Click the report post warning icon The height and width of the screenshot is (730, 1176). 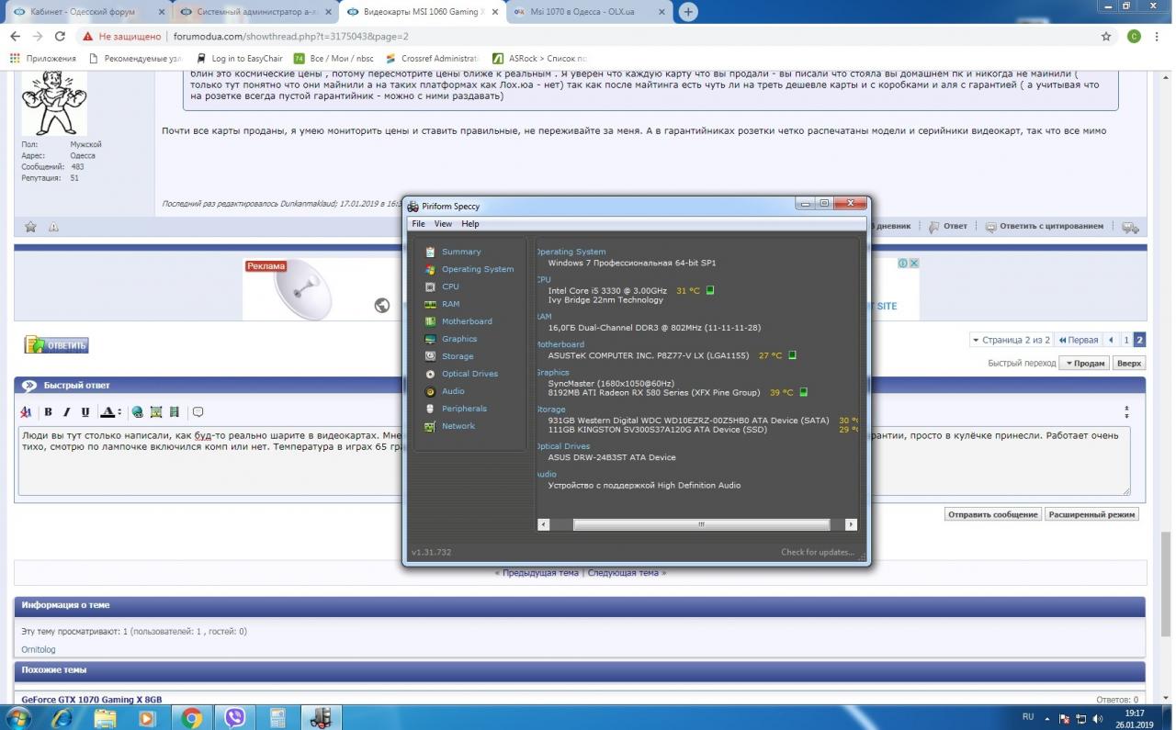click(53, 227)
